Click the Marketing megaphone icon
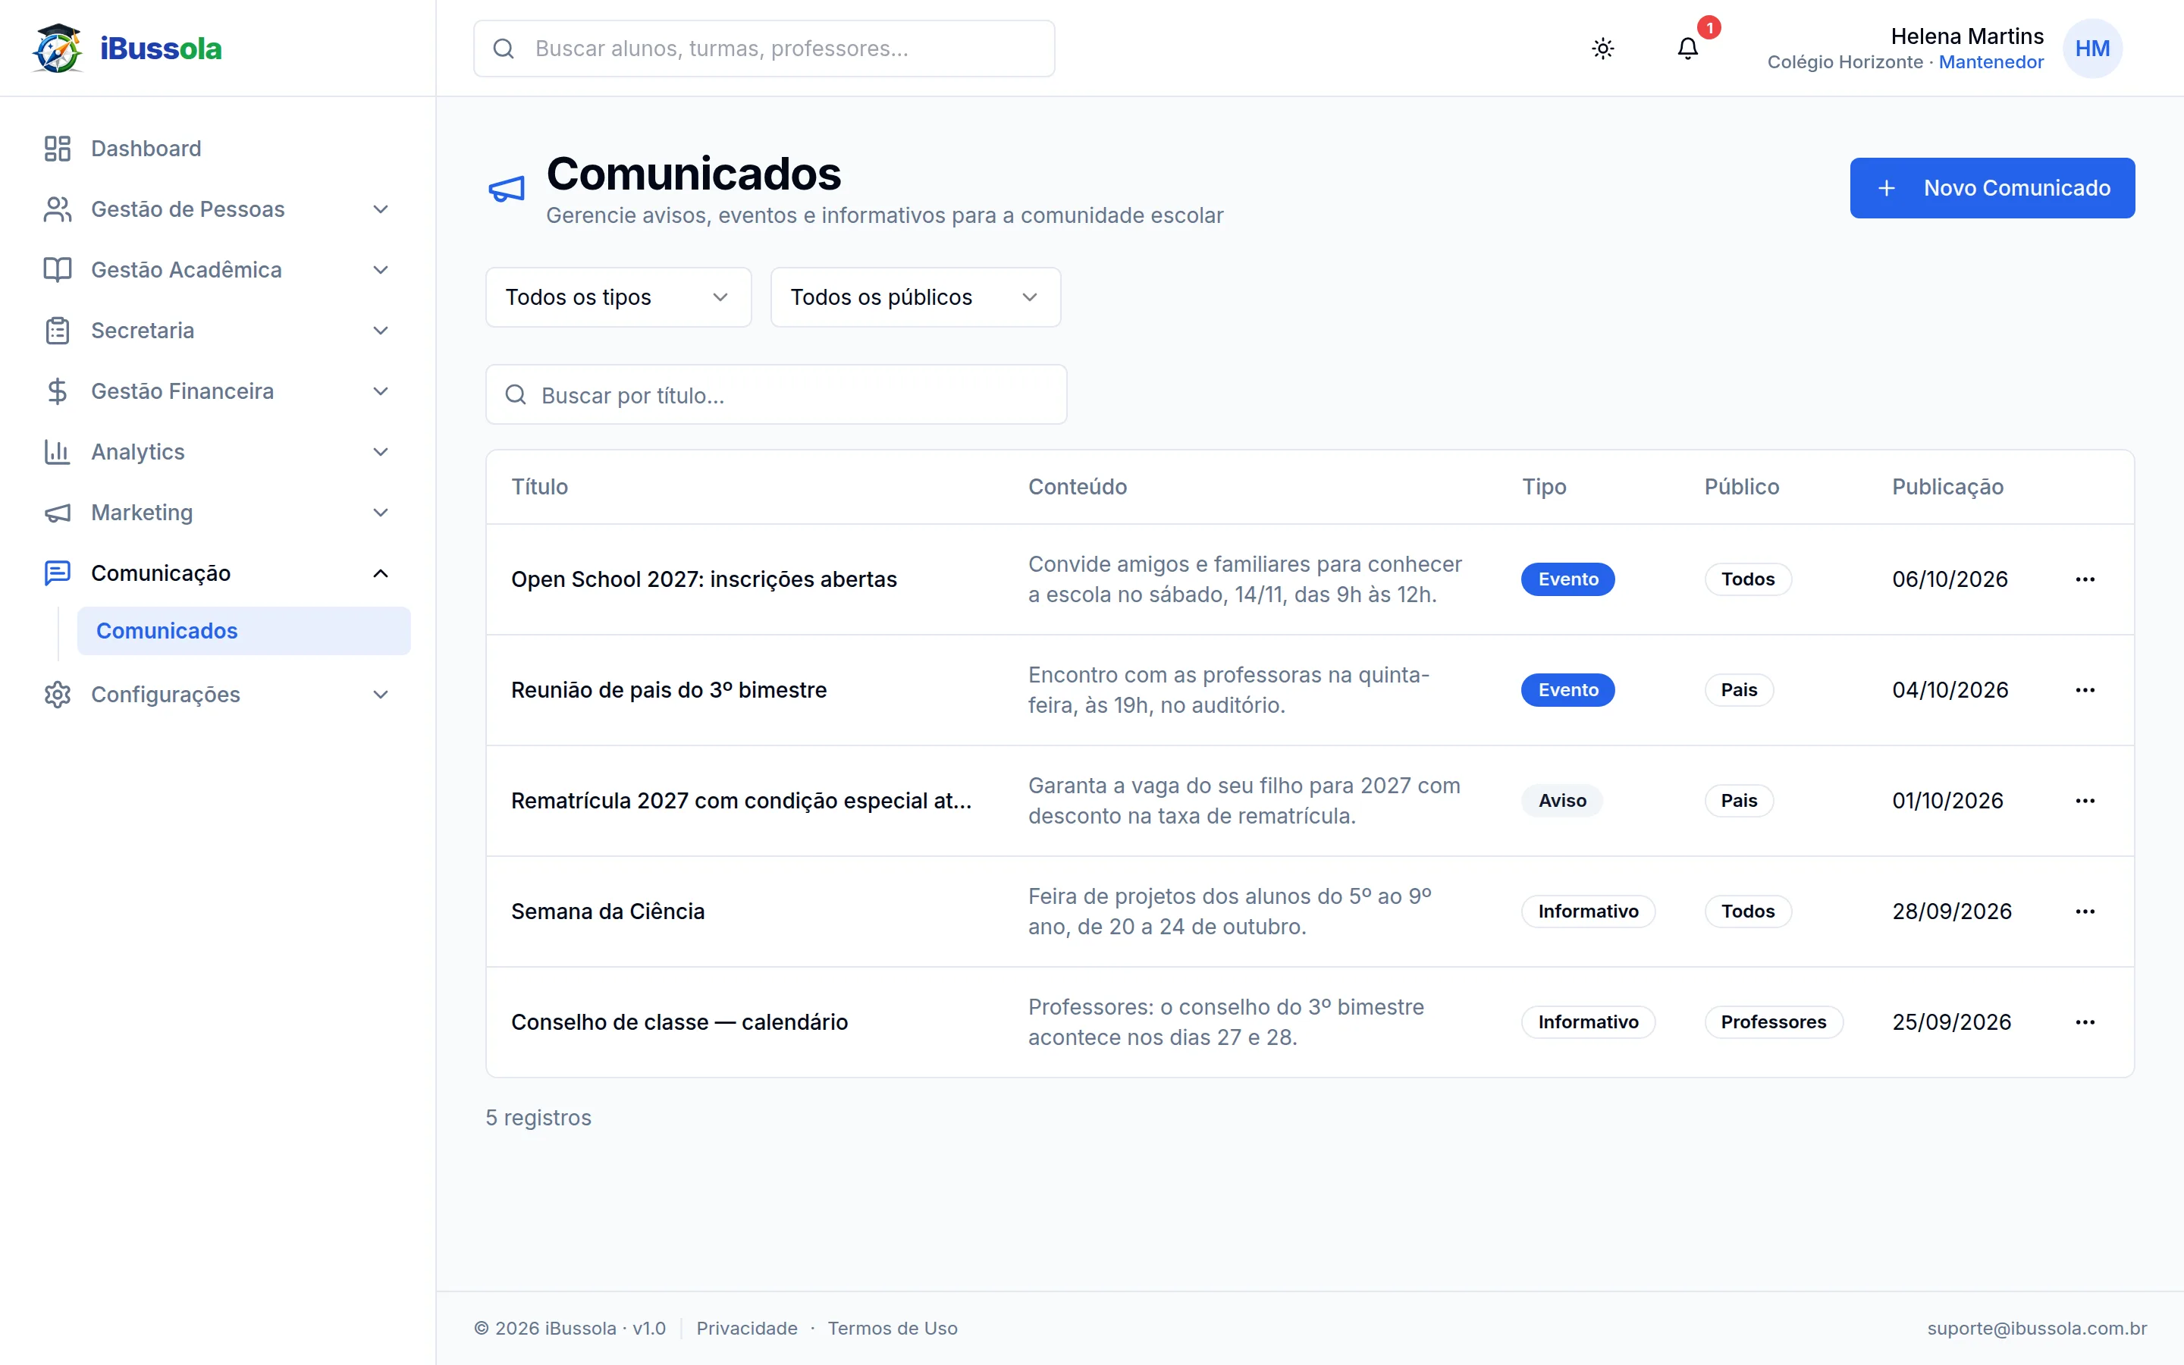This screenshot has height=1365, width=2184. tap(58, 513)
